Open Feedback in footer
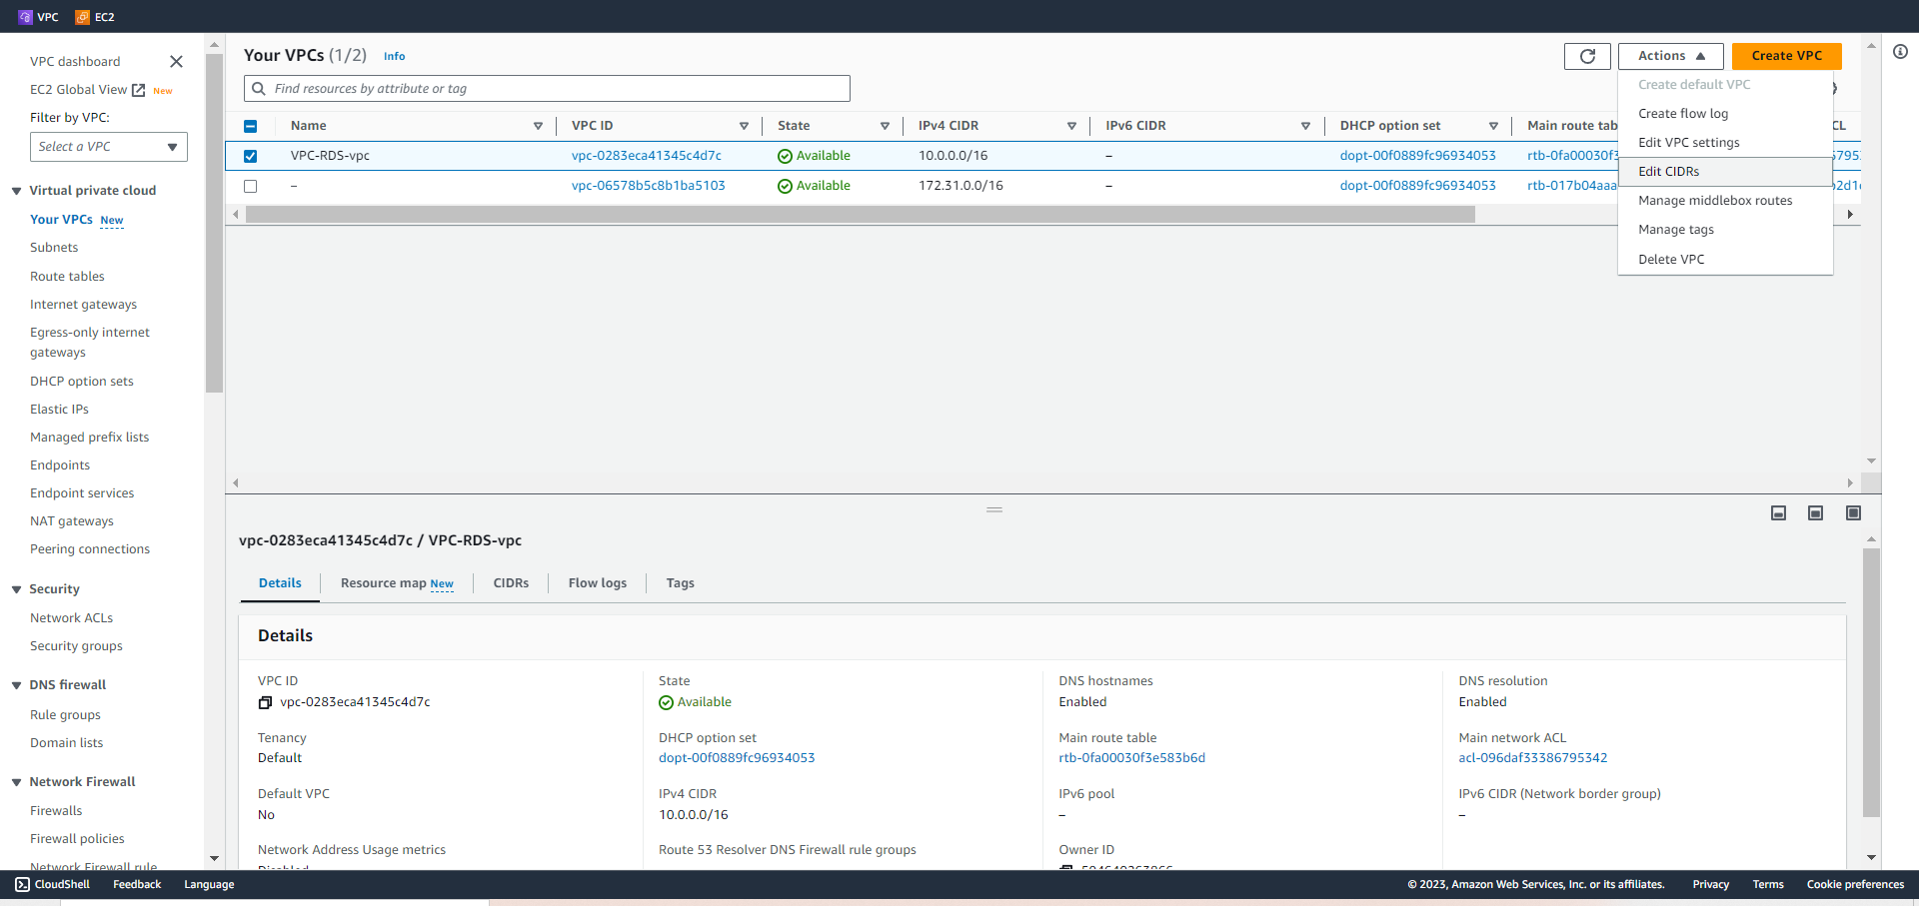 click(137, 885)
